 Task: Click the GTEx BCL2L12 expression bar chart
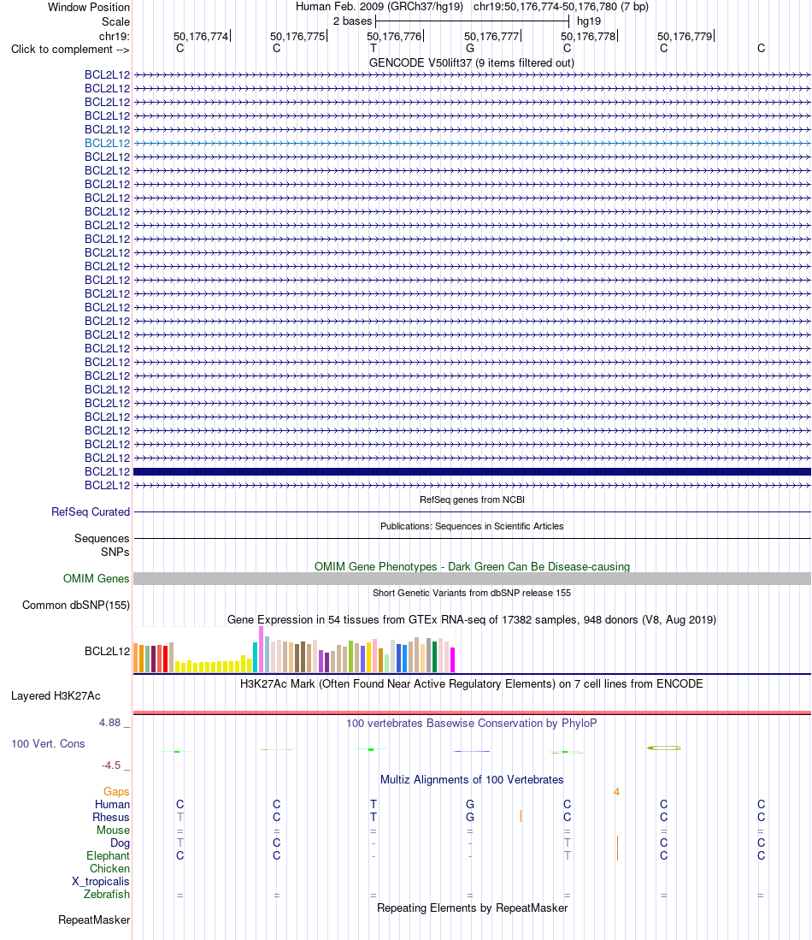tap(294, 650)
